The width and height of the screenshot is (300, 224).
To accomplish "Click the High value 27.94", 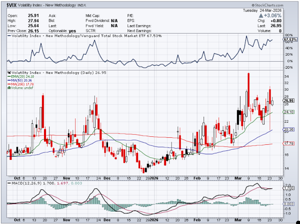I will pos(33,21).
